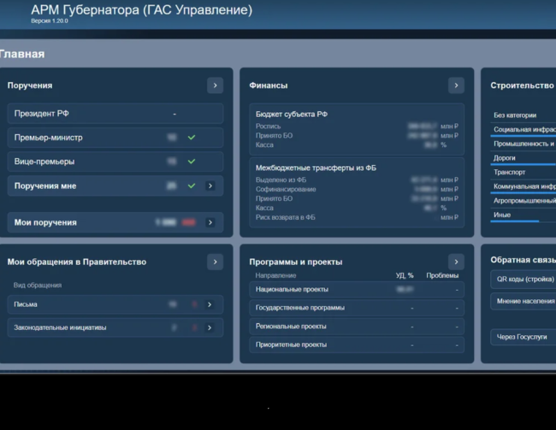Open Мои обращения в Правительство arrow button

tap(215, 262)
